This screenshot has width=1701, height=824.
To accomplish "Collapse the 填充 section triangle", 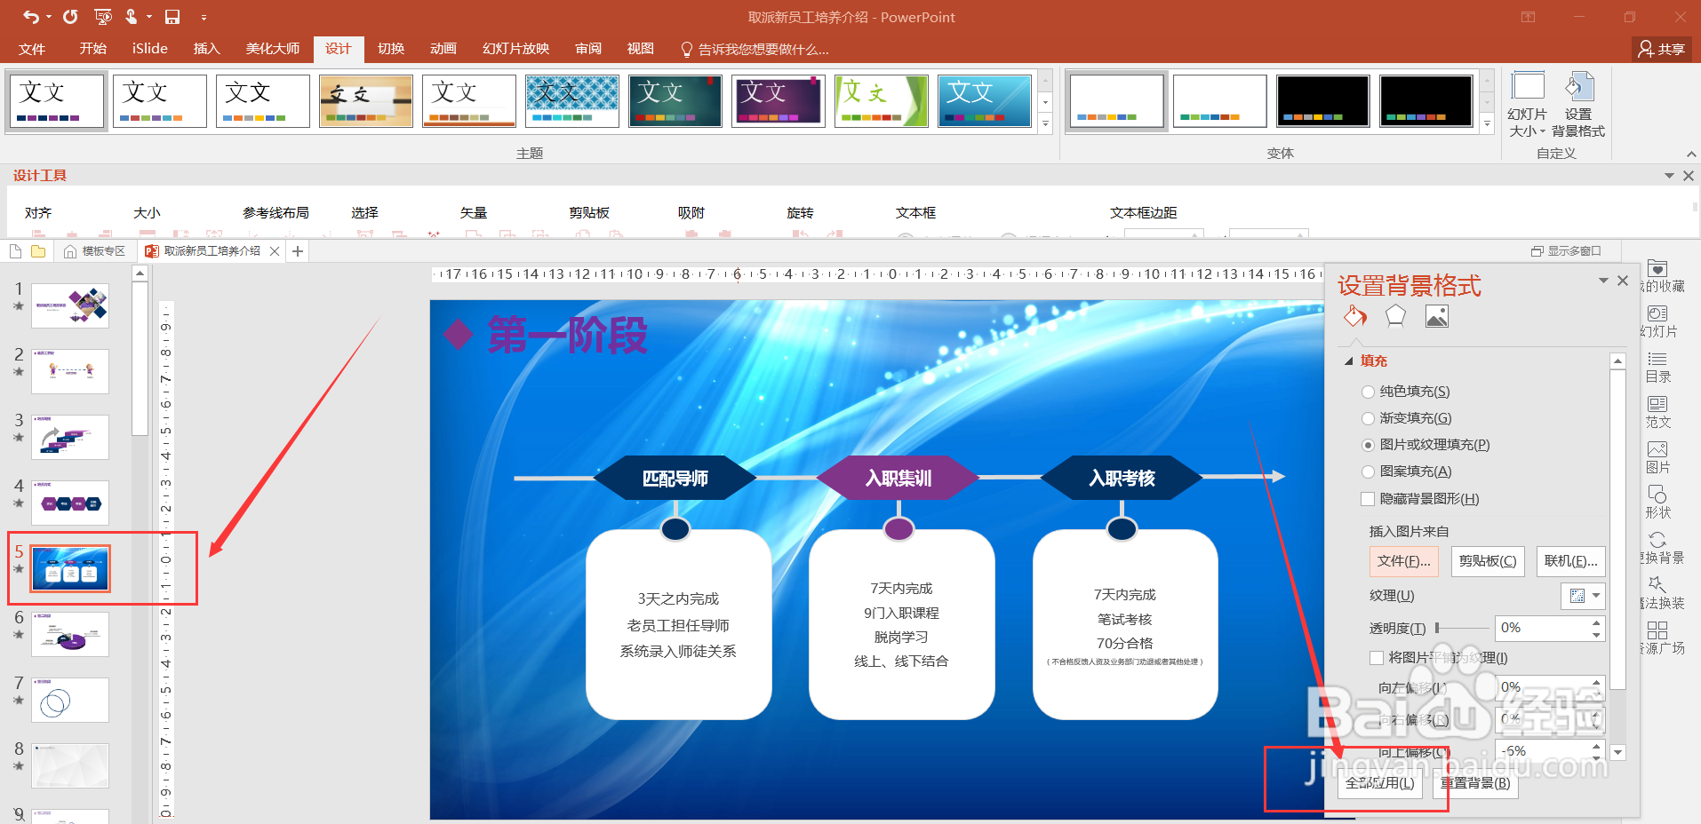I will (x=1349, y=361).
